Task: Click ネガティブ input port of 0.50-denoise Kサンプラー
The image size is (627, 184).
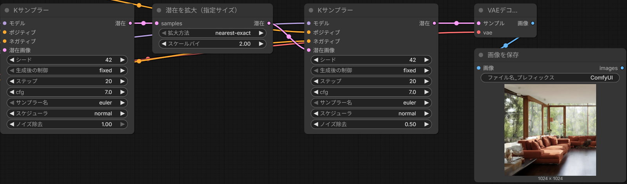Action: (309, 41)
